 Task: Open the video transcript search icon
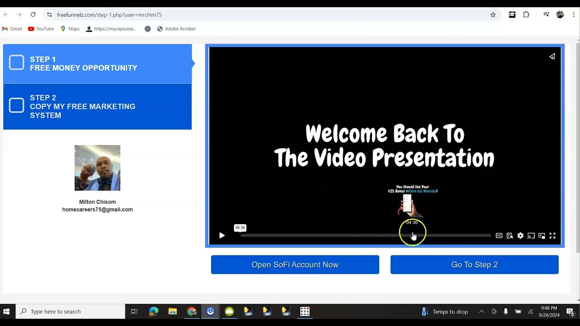click(510, 235)
